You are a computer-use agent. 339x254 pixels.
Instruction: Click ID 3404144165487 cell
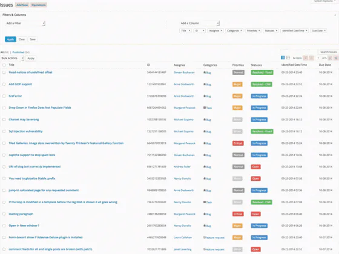157,73
